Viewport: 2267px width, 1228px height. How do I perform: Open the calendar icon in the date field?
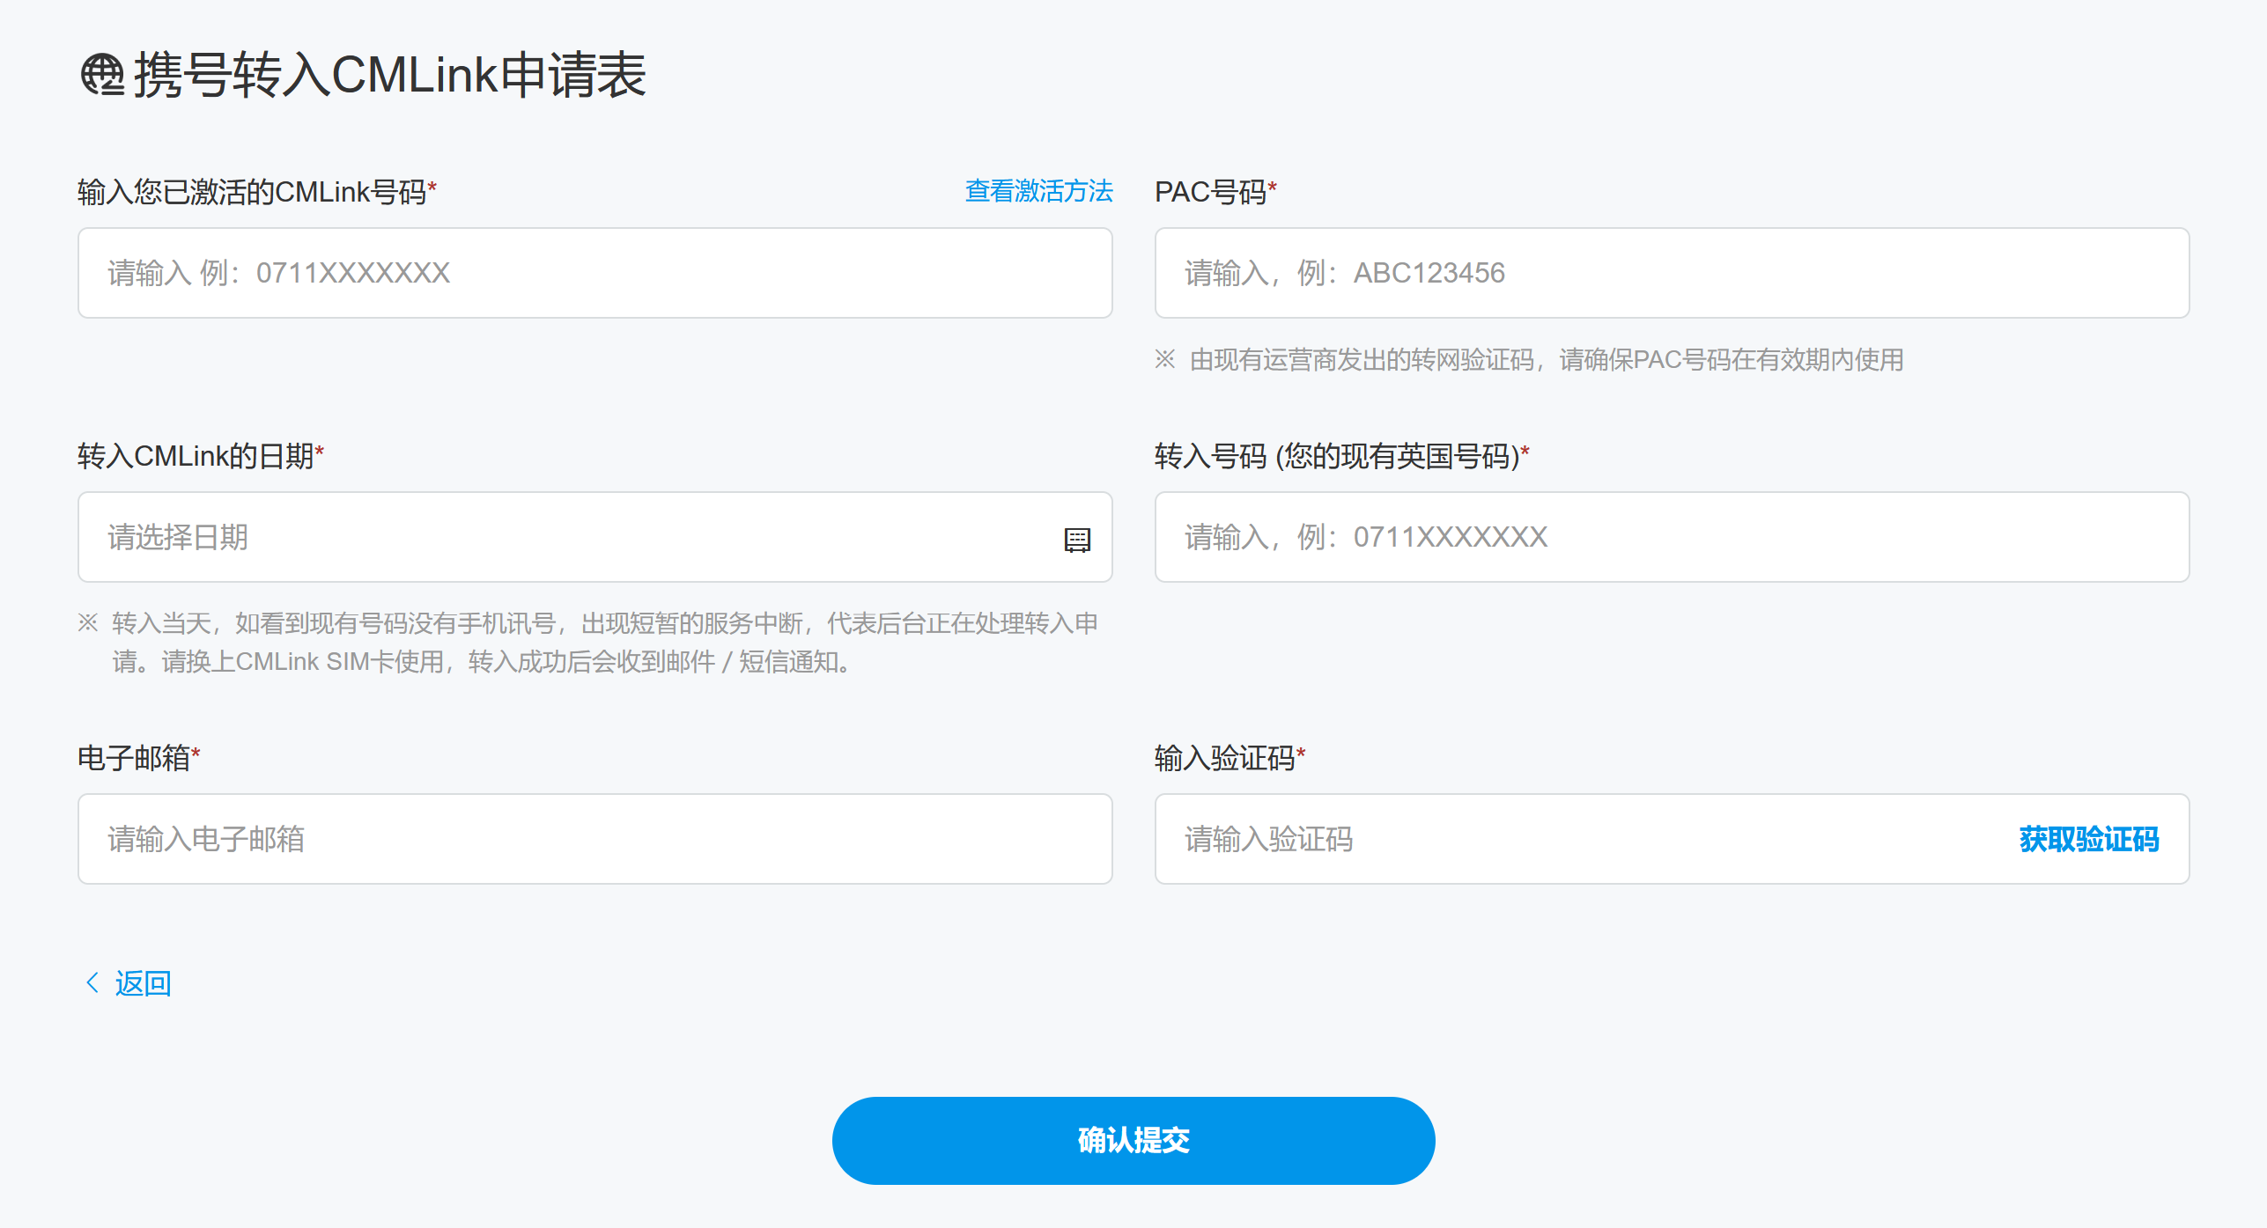(1077, 540)
